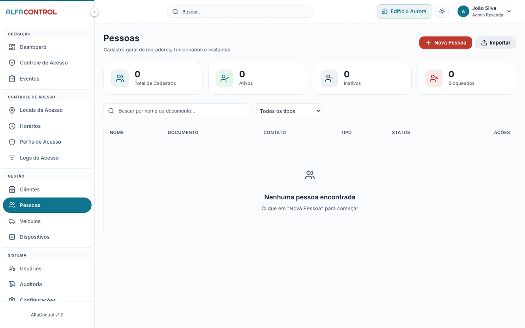This screenshot has width=525, height=328.
Task: Click the scroll icon beside Auditoria
Action: click(12, 284)
